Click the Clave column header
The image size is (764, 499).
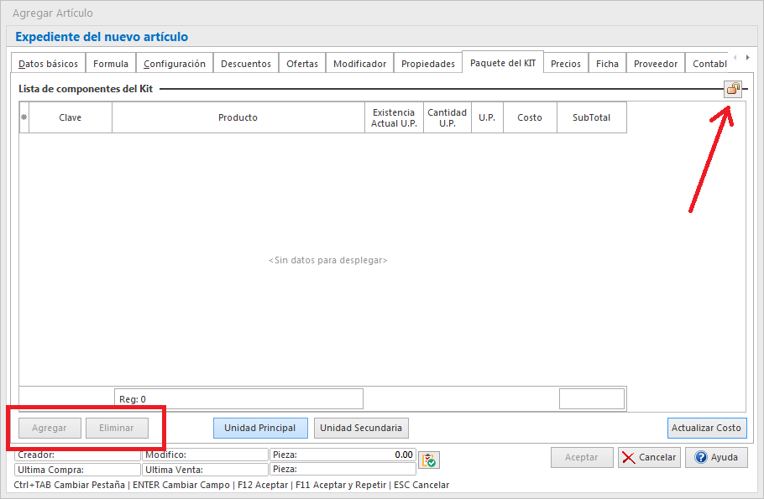[x=70, y=117]
